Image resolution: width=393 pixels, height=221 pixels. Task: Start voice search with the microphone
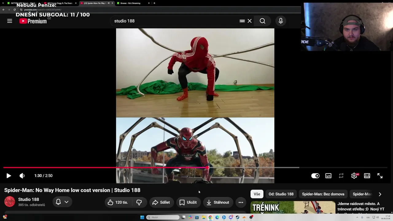click(x=281, y=21)
